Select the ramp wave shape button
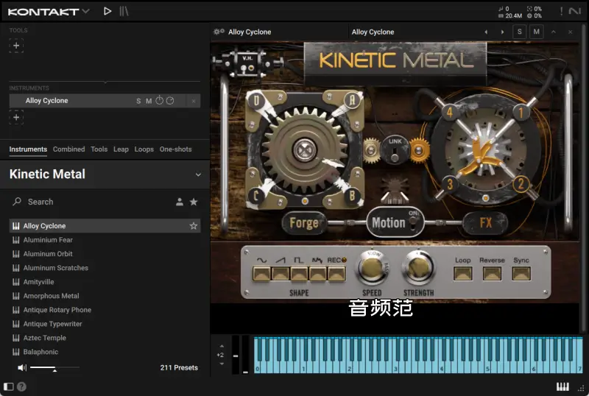589x396 pixels. click(281, 274)
